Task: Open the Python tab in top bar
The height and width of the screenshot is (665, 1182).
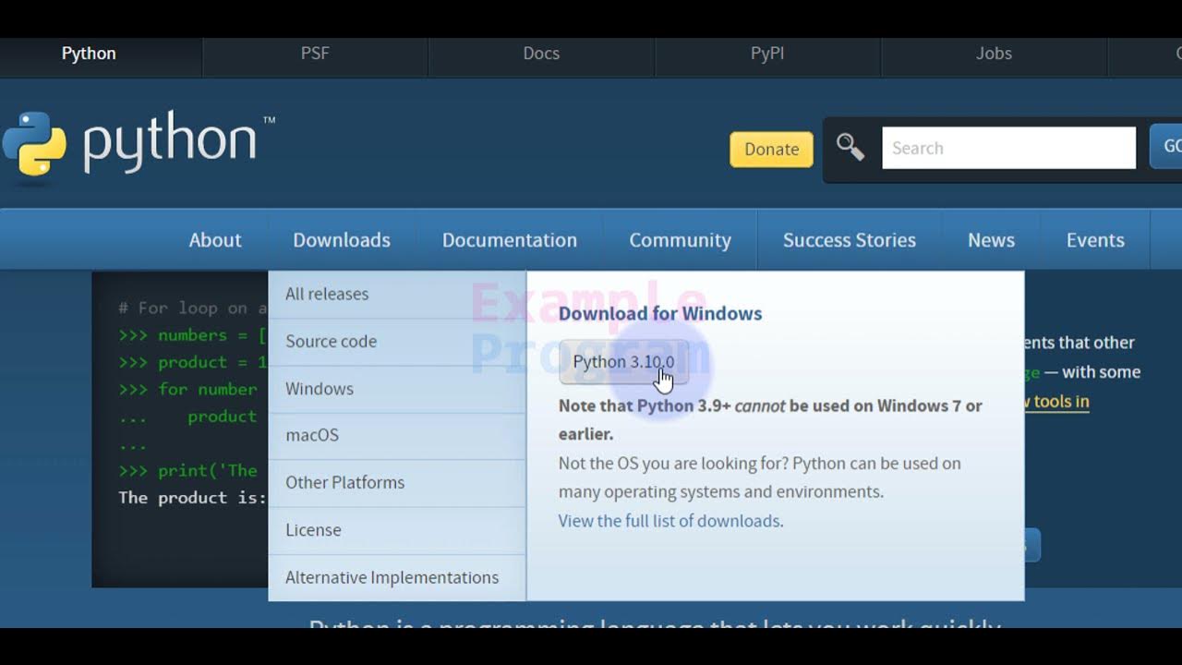Action: pyautogui.click(x=89, y=54)
